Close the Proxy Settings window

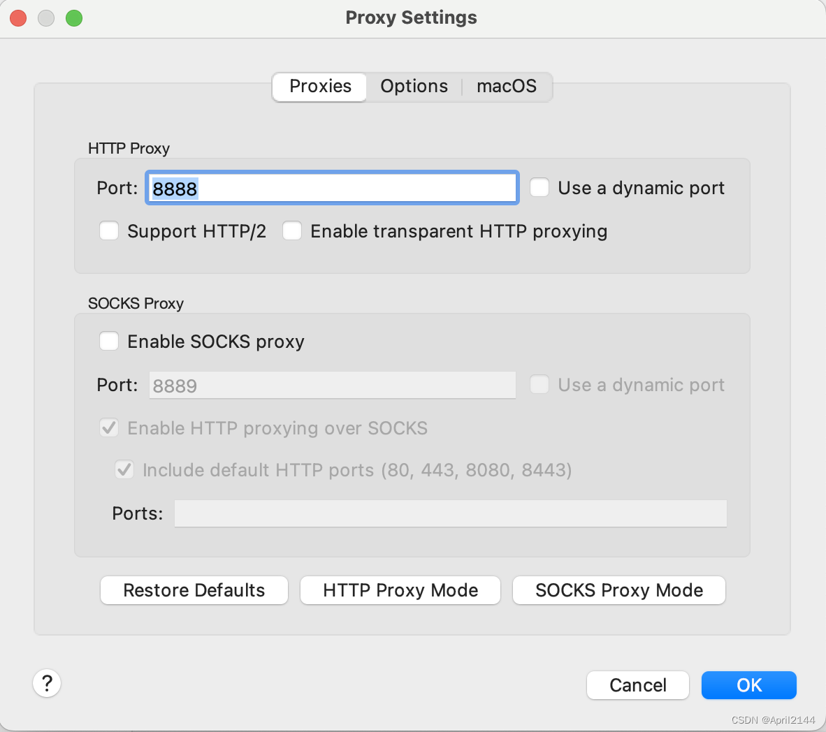[18, 18]
